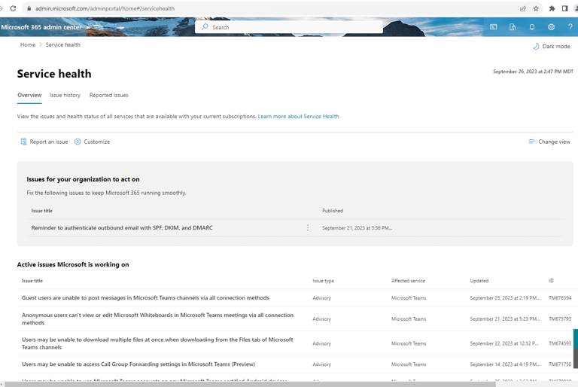
Task: Sort by the Issue title column under Active issues
Action: click(x=32, y=281)
